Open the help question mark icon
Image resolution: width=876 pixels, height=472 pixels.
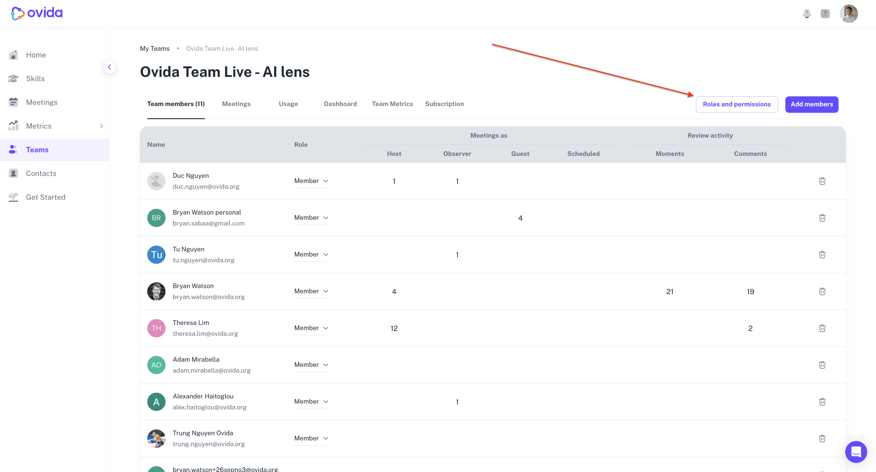click(x=825, y=14)
